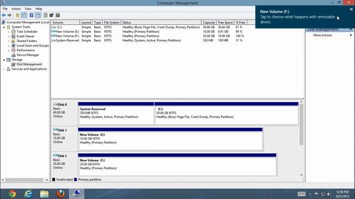Sort by the Capacity column header
The width and height of the screenshot is (355, 199).
pos(209,23)
